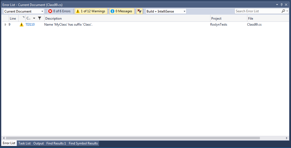Screen dimensions: 291x148
Task: Switch to the Output tab
Action: 38,143
